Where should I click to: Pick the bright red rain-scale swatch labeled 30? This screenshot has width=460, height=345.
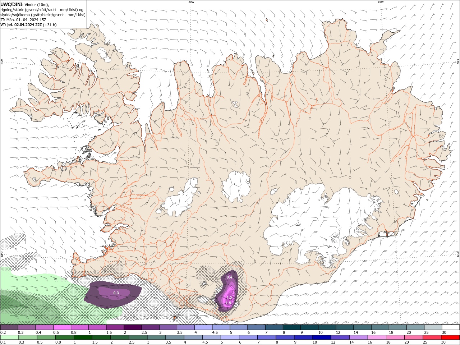(451, 337)
